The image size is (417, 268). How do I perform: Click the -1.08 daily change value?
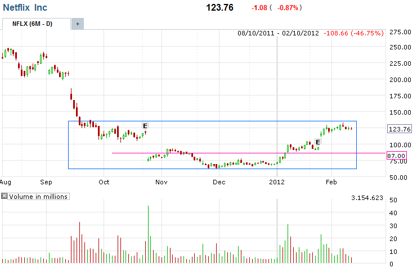(x=259, y=8)
